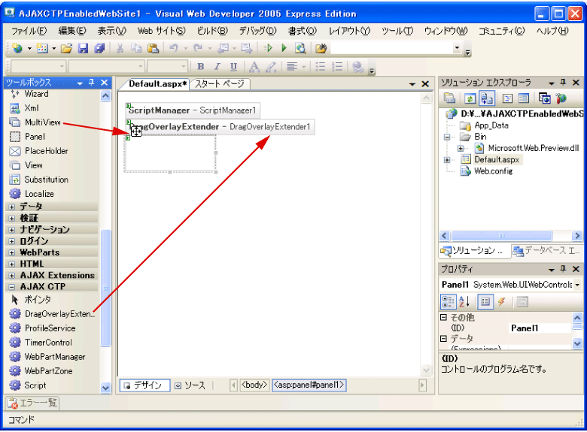Click the View in Browser icon

point(300,48)
